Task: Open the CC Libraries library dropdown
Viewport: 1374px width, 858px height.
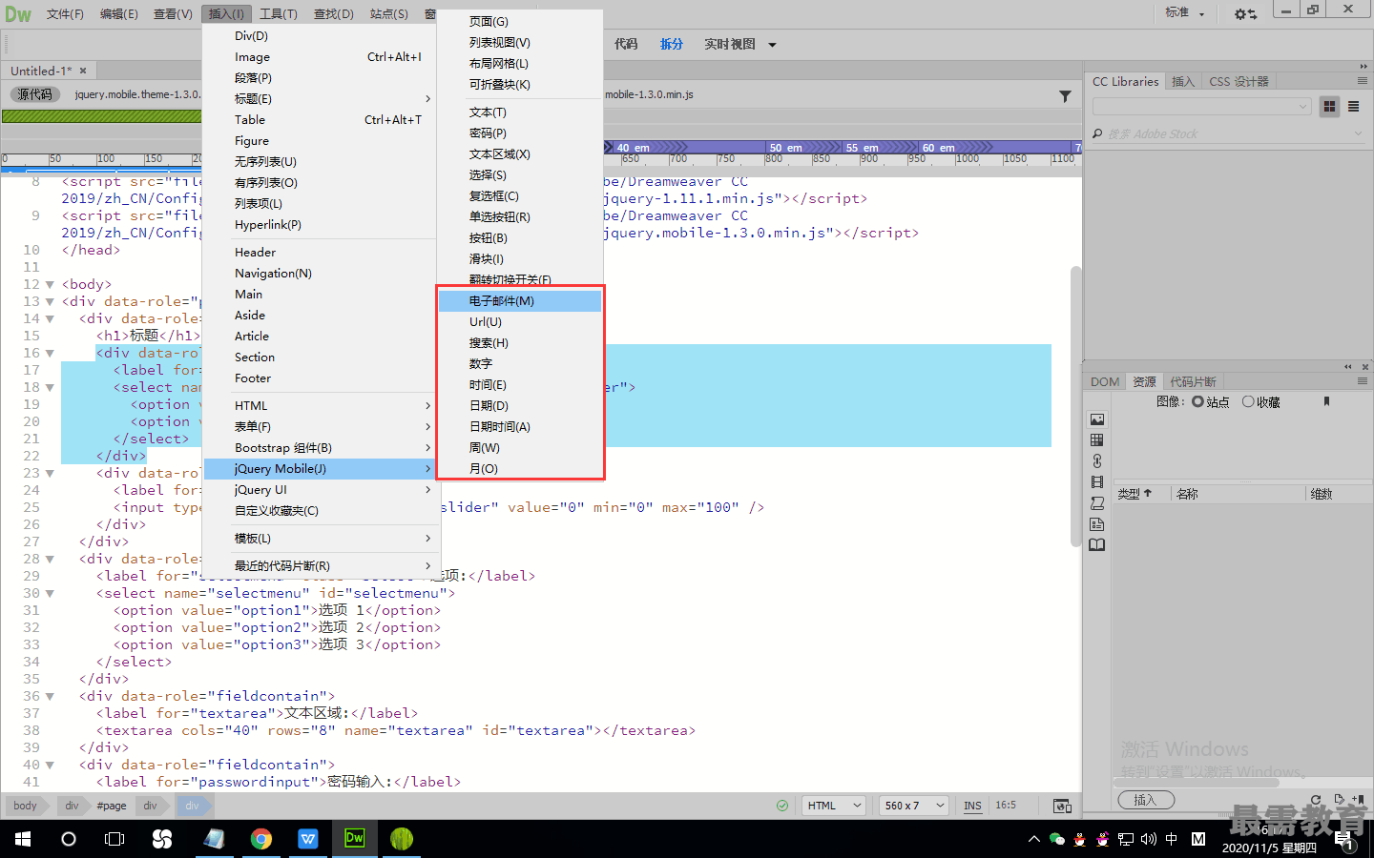Action: point(1201,107)
